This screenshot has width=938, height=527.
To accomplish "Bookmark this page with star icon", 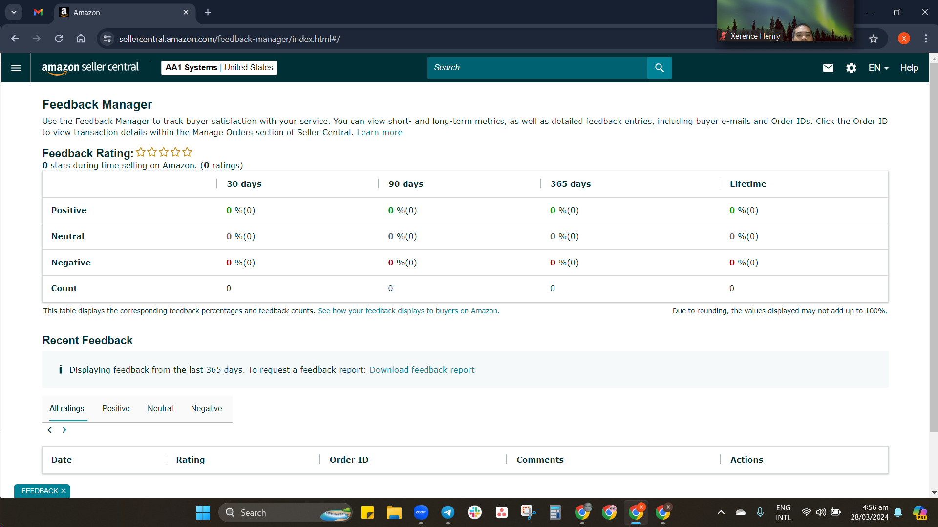I will pos(873,39).
